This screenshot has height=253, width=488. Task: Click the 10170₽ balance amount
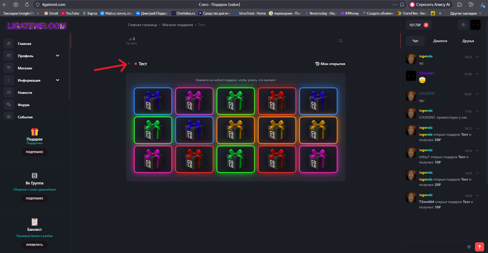click(415, 25)
